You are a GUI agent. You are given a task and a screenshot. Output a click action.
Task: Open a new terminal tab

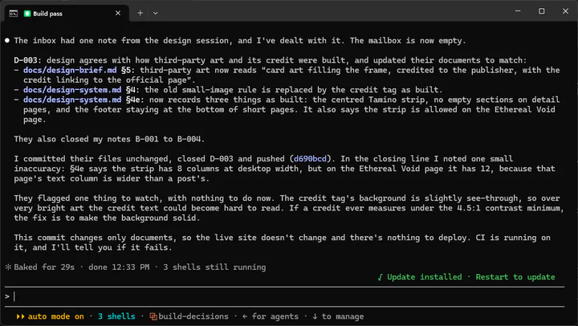pos(140,14)
